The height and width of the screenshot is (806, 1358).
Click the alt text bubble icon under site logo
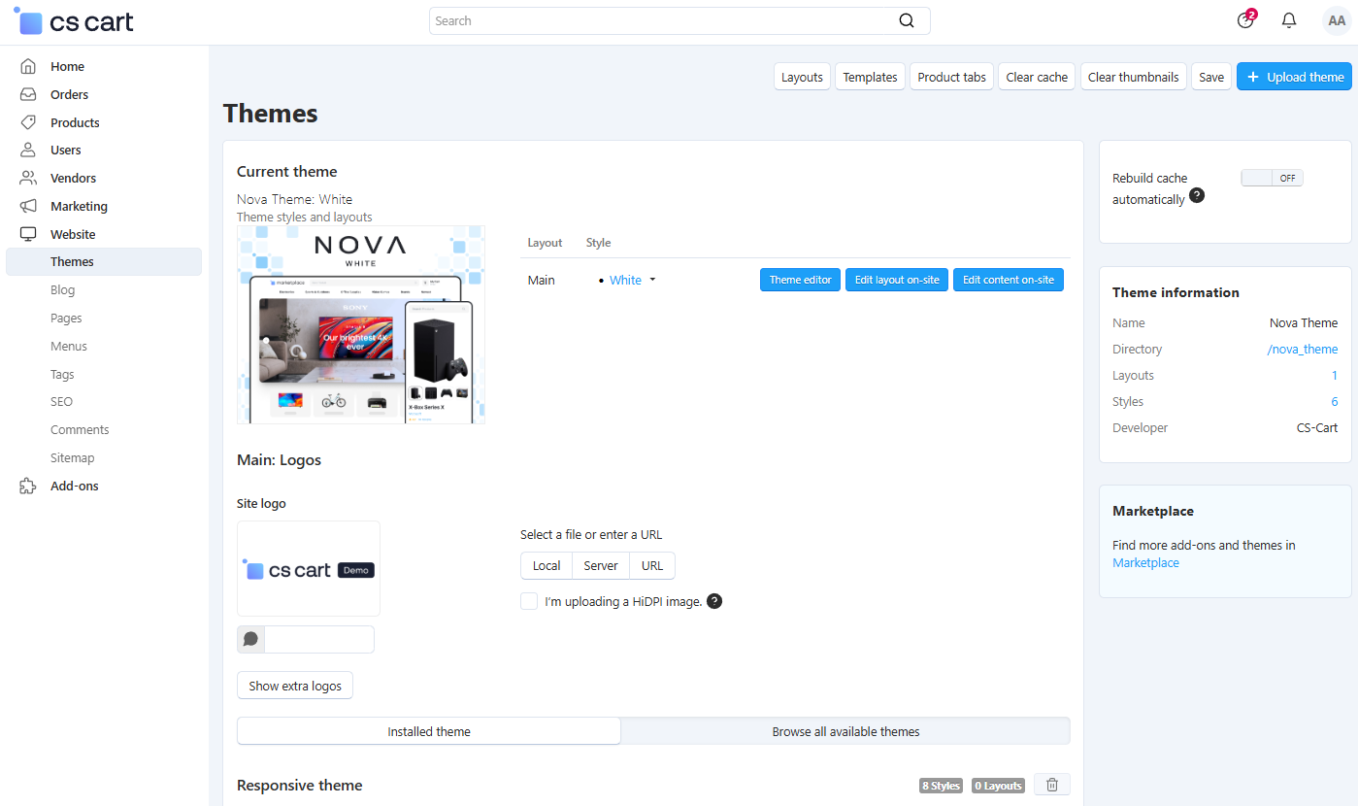[251, 639]
